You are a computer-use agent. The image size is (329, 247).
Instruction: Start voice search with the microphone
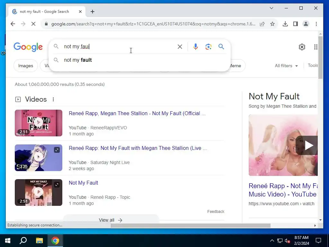(196, 47)
